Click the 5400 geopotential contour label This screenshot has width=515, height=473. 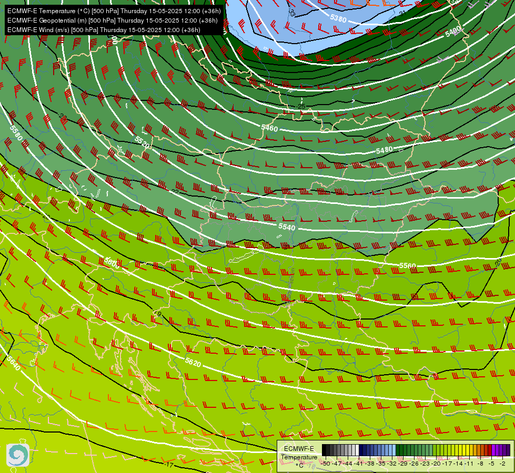point(453,32)
